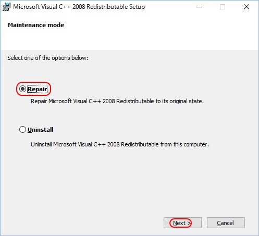Click the Repair description sentence
The image size is (259, 236).
coord(117,101)
